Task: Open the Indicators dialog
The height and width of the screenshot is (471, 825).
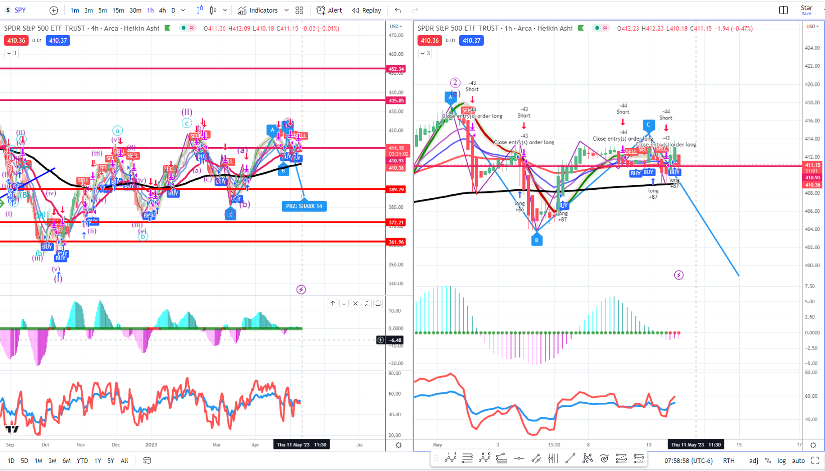Action: point(258,10)
